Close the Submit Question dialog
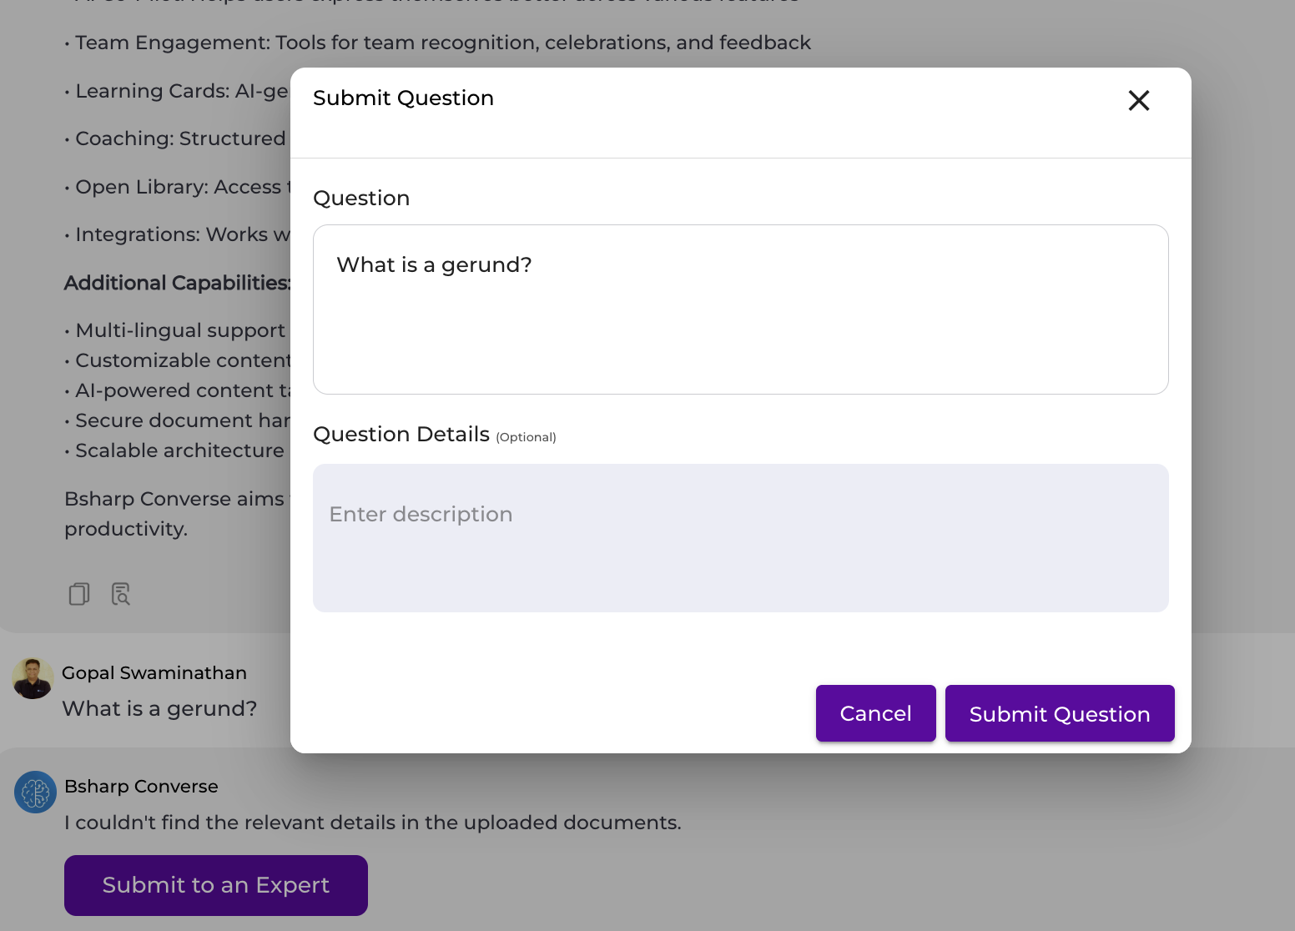 [x=1139, y=100]
